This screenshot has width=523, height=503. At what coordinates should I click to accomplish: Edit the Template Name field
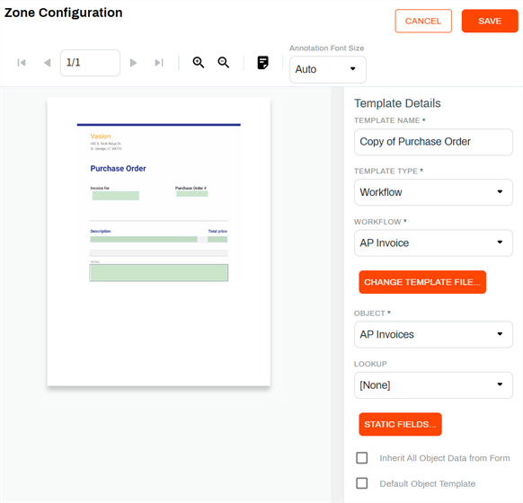[433, 142]
